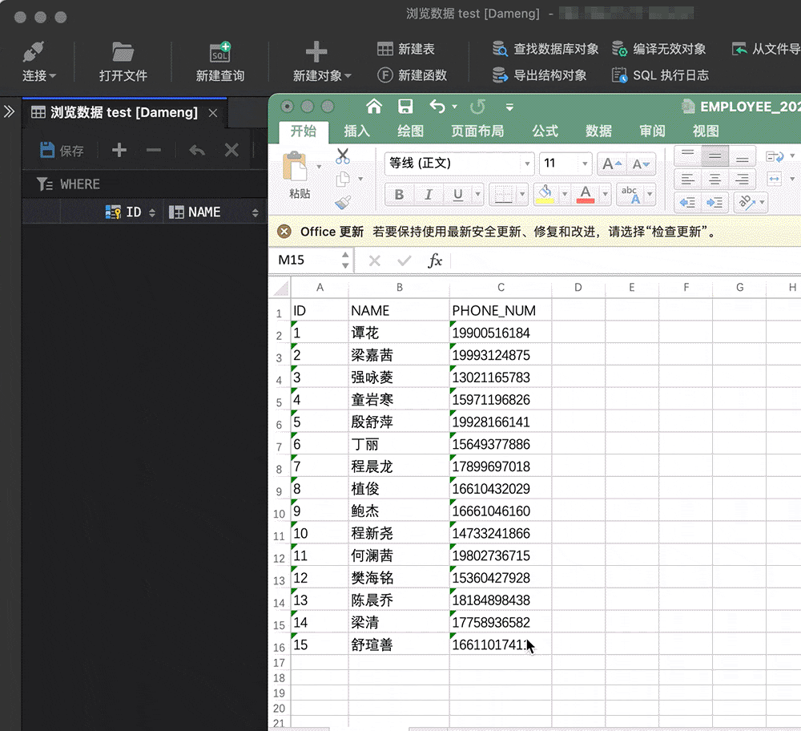Click Excel undo arrow
801x731 pixels.
tap(437, 107)
